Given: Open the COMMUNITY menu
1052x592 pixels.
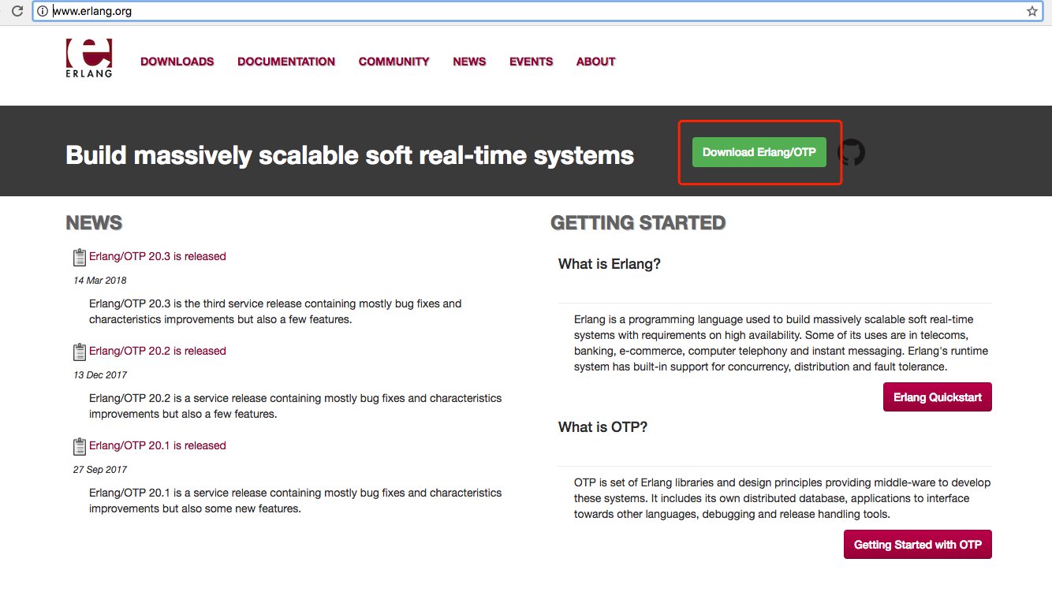Looking at the screenshot, I should pos(394,61).
